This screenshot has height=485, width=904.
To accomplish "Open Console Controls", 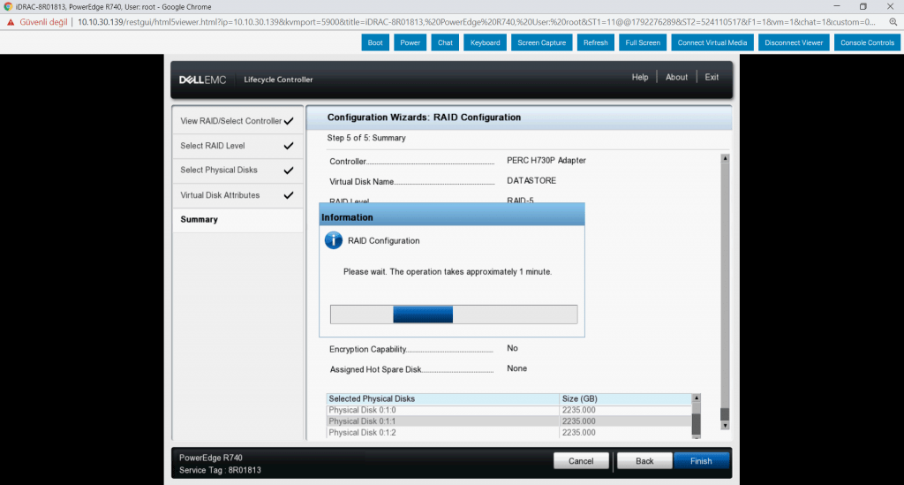I will tap(867, 42).
